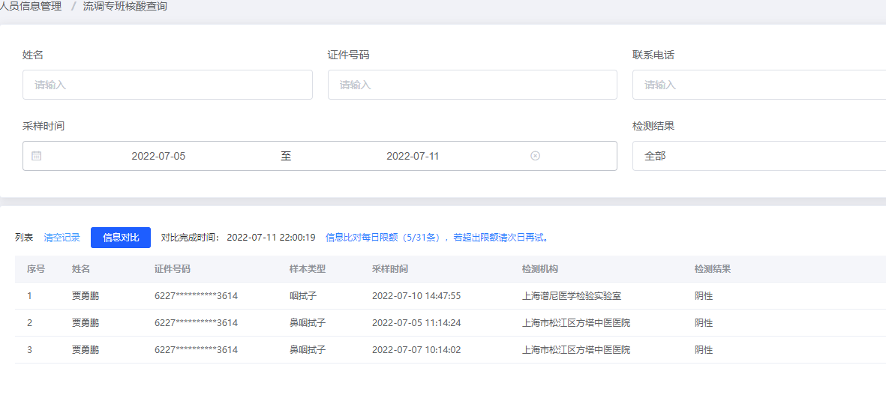Image resolution: width=886 pixels, height=413 pixels.
Task: Click the 姓名 column header in table
Action: (81, 269)
